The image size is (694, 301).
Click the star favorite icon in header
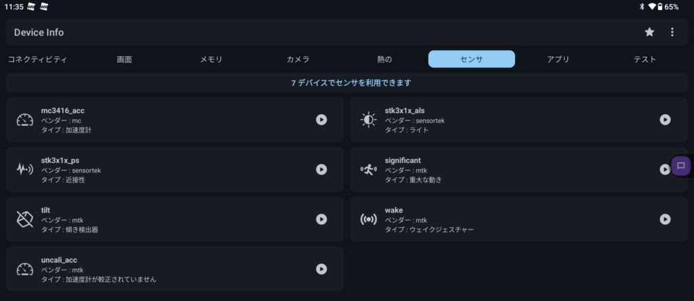coord(649,32)
